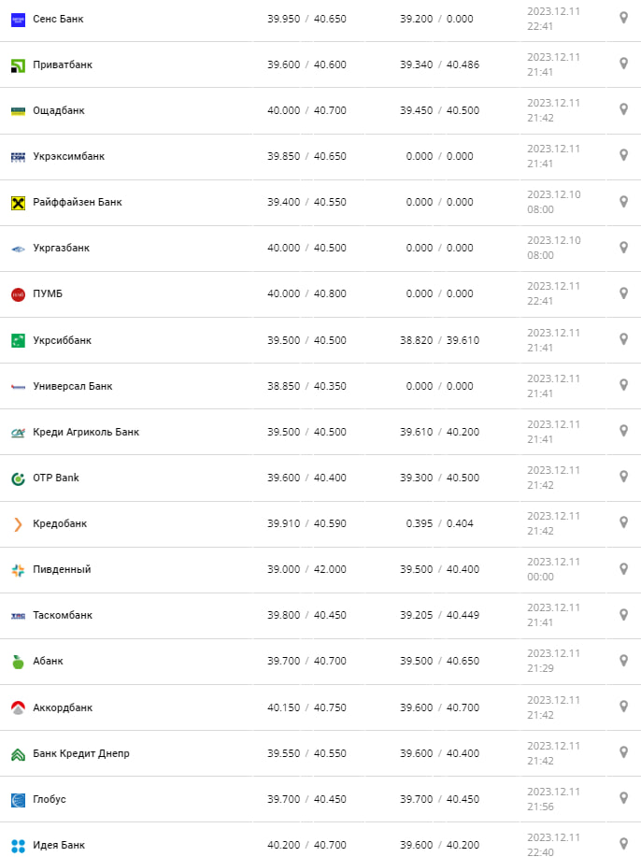
Task: Open the Укрэксимбанк bank link
Action: pos(68,156)
